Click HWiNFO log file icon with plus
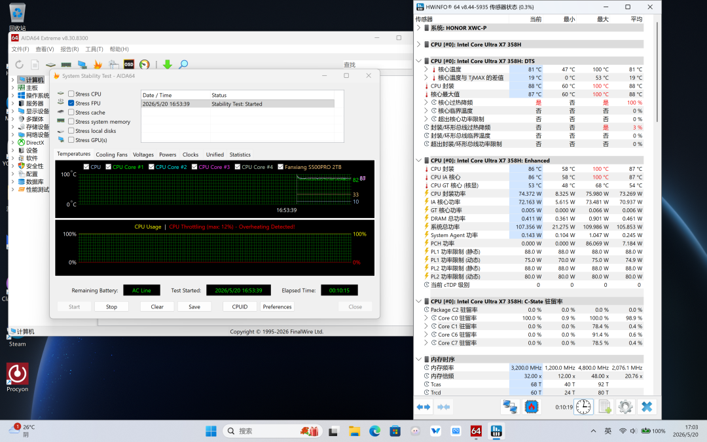Image resolution: width=707 pixels, height=442 pixels. click(605, 407)
